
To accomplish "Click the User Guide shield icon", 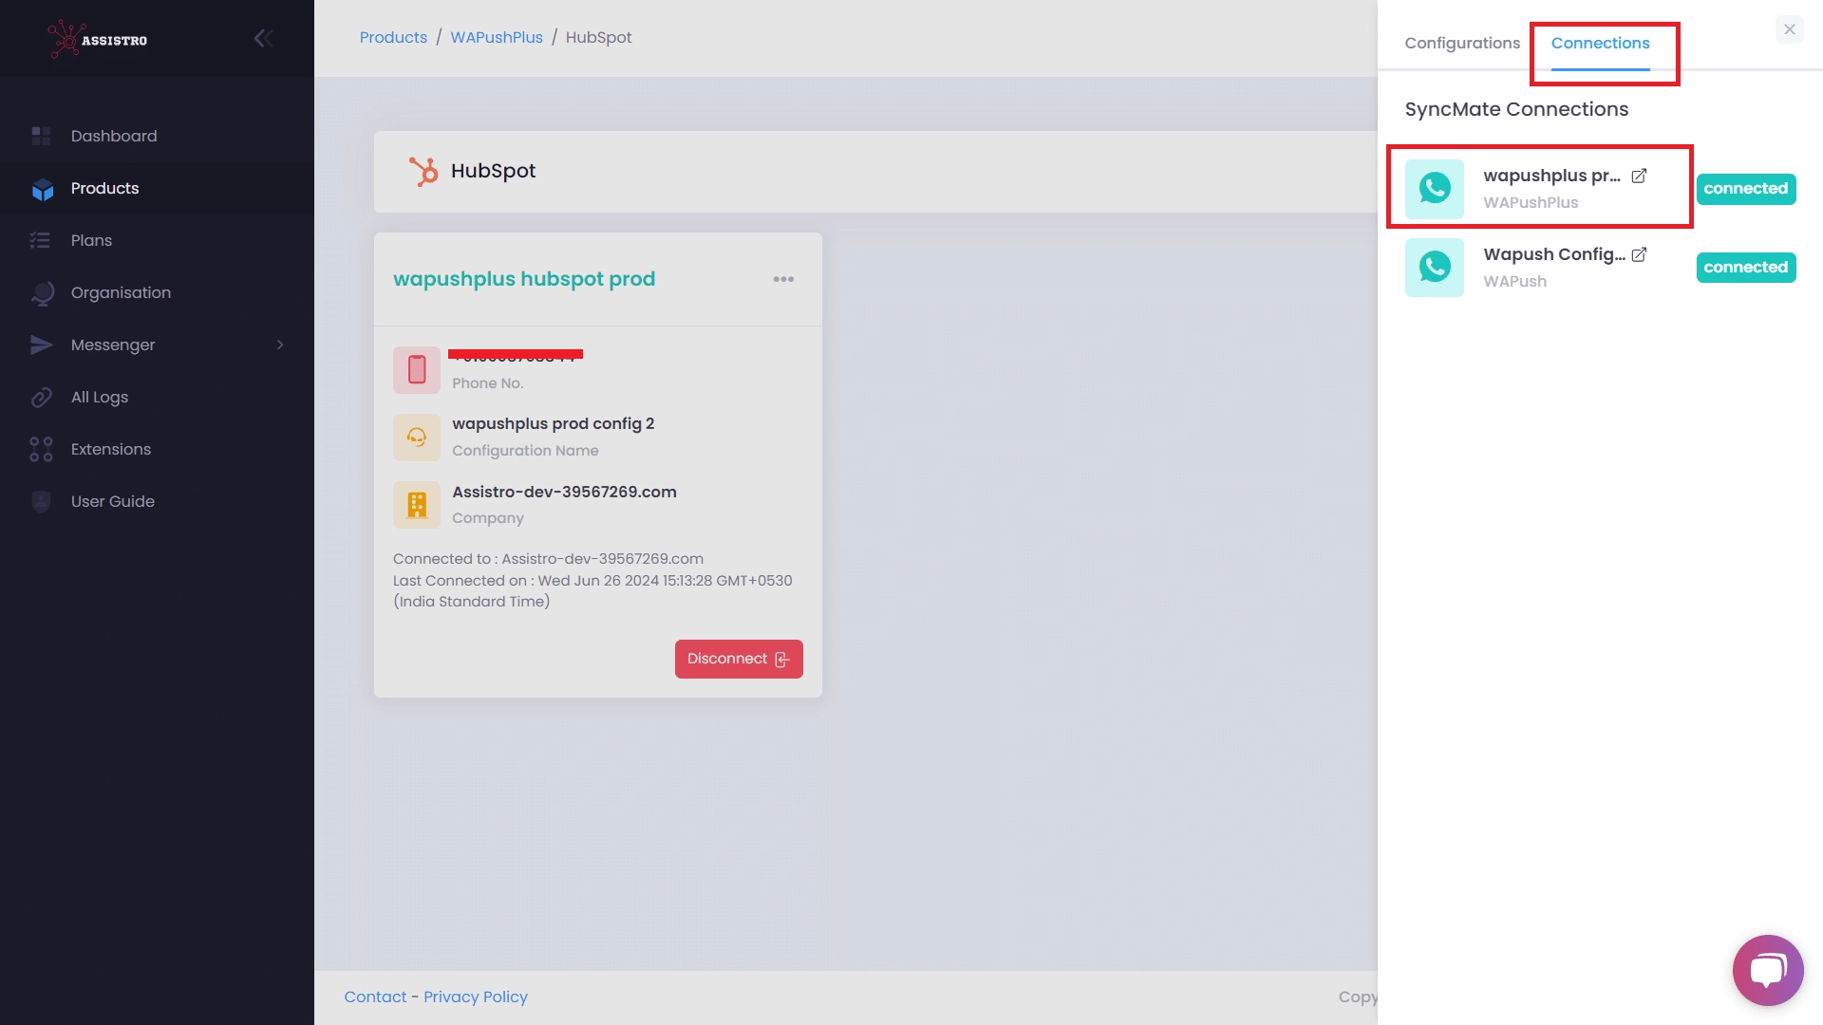I will pyautogui.click(x=41, y=501).
